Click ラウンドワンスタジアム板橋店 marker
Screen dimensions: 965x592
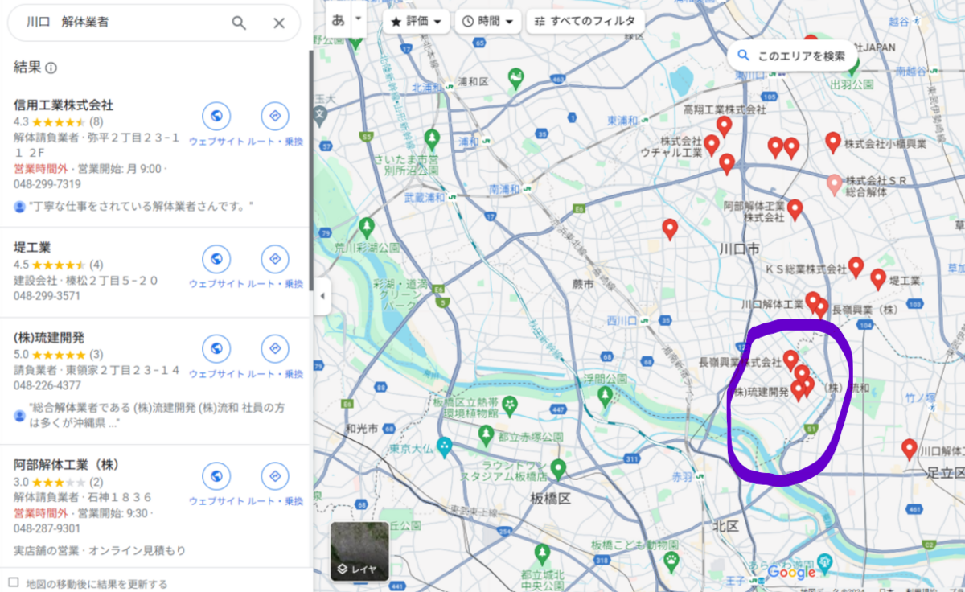pyautogui.click(x=559, y=467)
